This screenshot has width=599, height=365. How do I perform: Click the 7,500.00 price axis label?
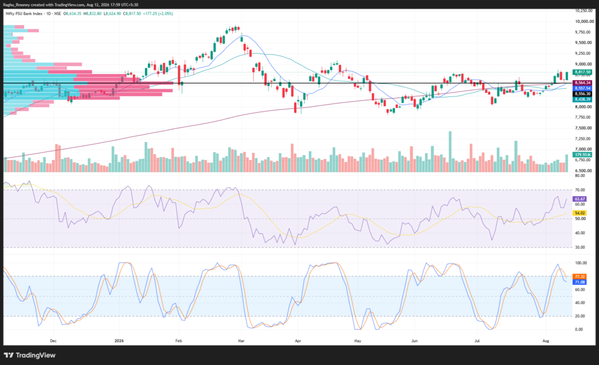583,128
